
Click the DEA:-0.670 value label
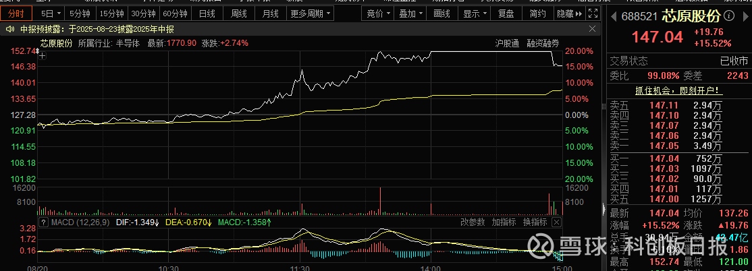tap(189, 222)
